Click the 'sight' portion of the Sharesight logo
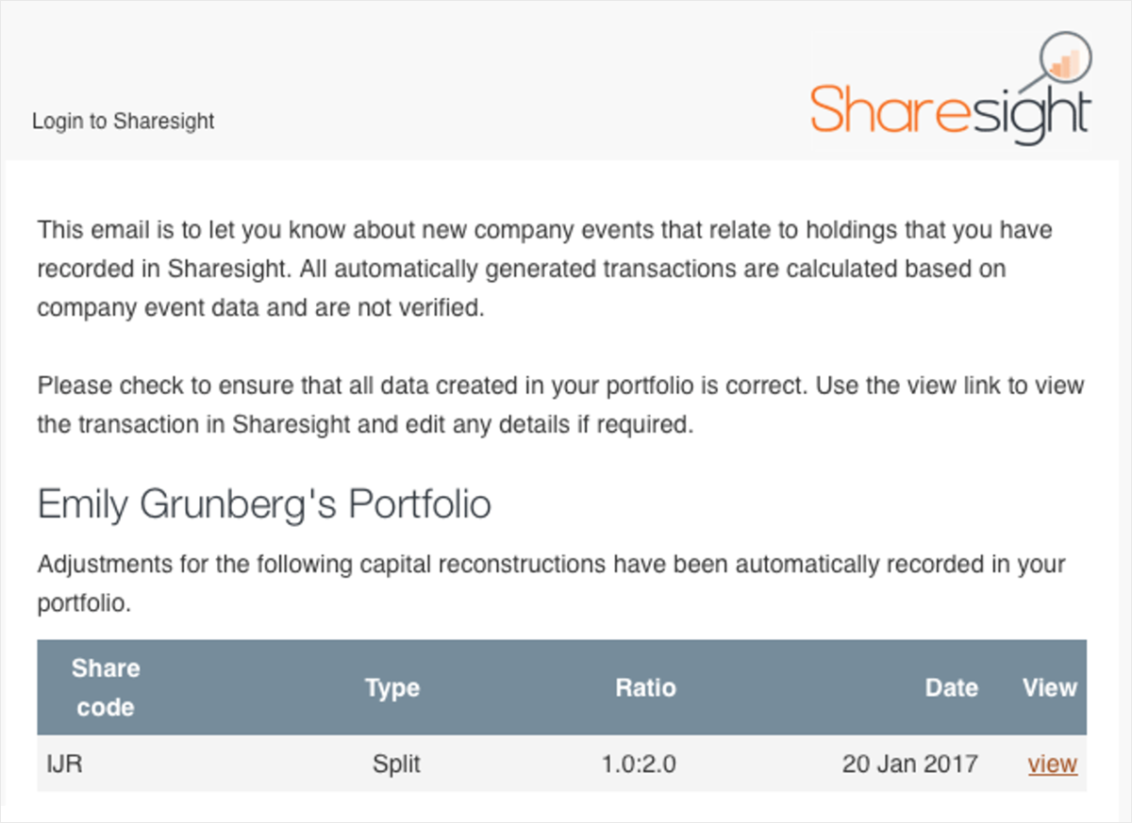Image resolution: width=1132 pixels, height=823 pixels. (1033, 111)
